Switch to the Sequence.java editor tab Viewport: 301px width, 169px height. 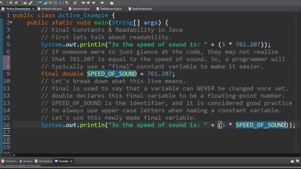79,9
